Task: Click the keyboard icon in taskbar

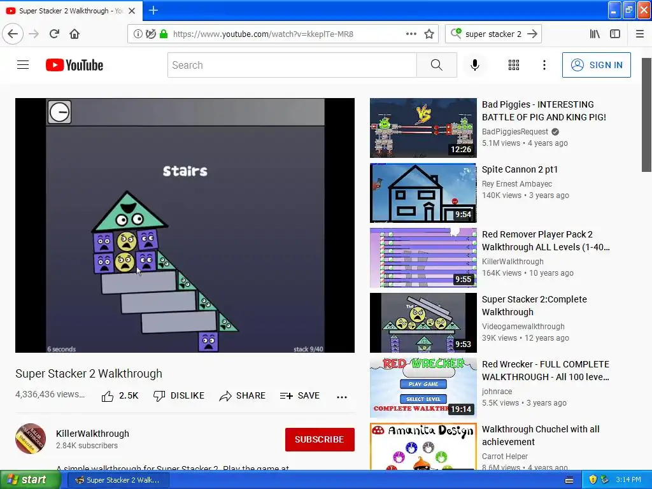Action: pos(569,480)
